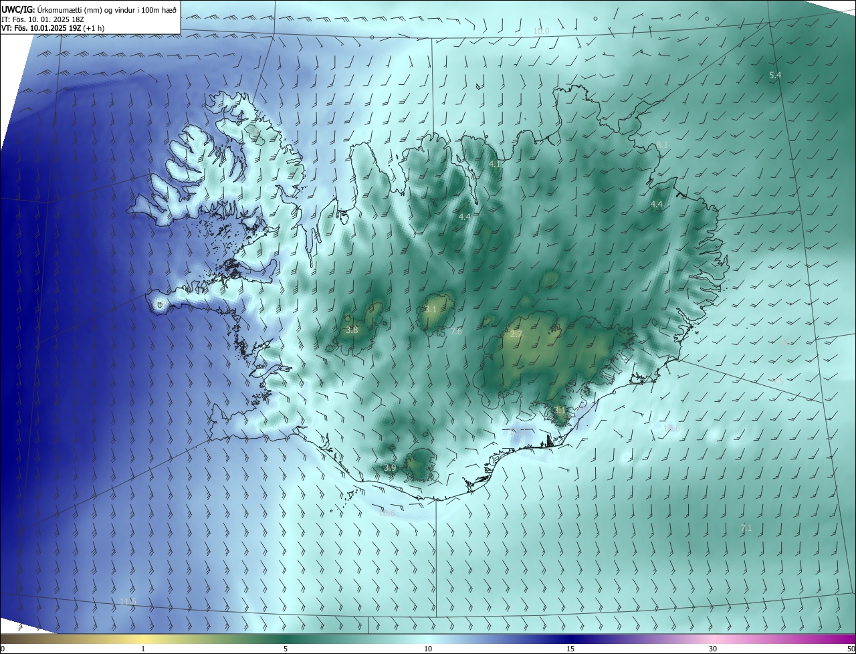Select the 5.4 value label on map
856x654 pixels.
coord(775,76)
